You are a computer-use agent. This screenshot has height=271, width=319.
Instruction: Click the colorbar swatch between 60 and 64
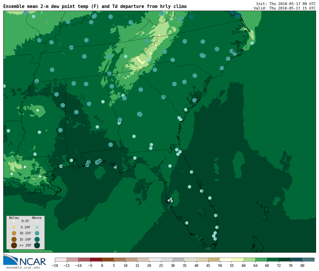tap(249, 259)
